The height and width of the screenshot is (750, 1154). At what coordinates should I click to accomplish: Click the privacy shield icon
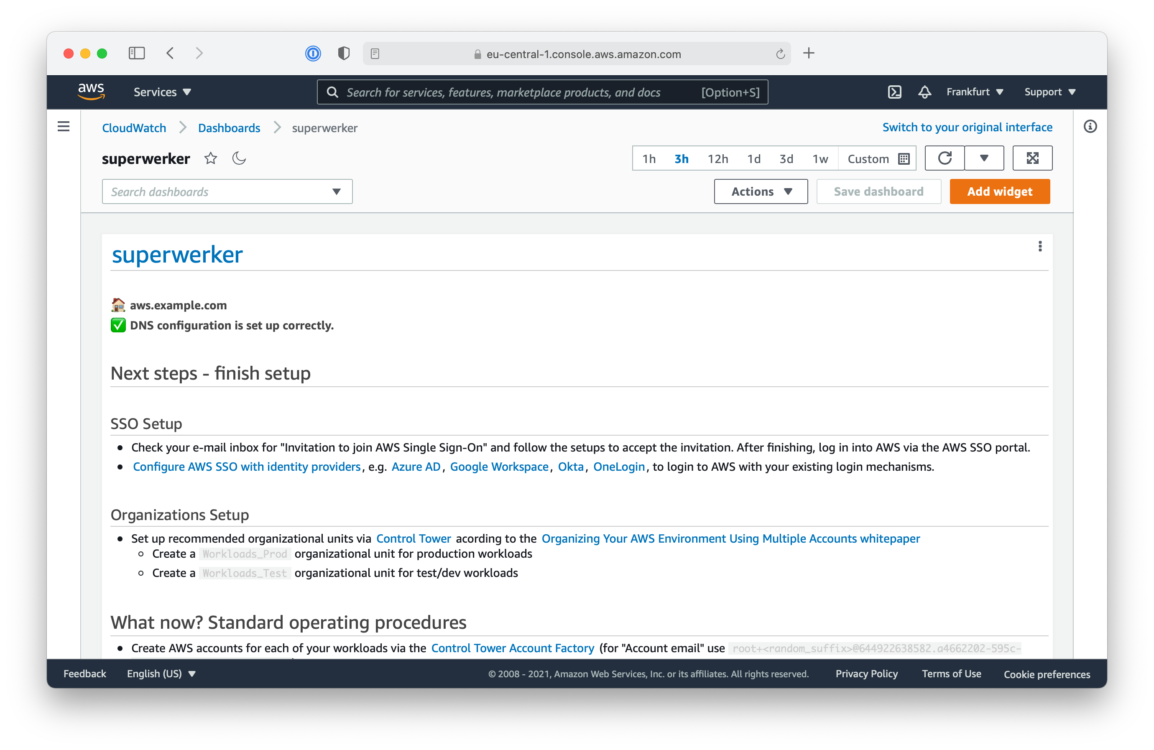[x=344, y=54]
